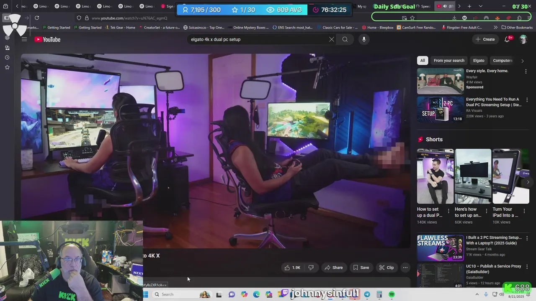Open Telegram from the taskbar
This screenshot has height=301, width=536.
click(367, 294)
